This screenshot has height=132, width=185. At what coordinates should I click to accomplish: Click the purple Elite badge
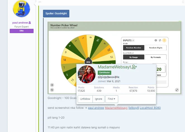pyautogui.click(x=22, y=31)
